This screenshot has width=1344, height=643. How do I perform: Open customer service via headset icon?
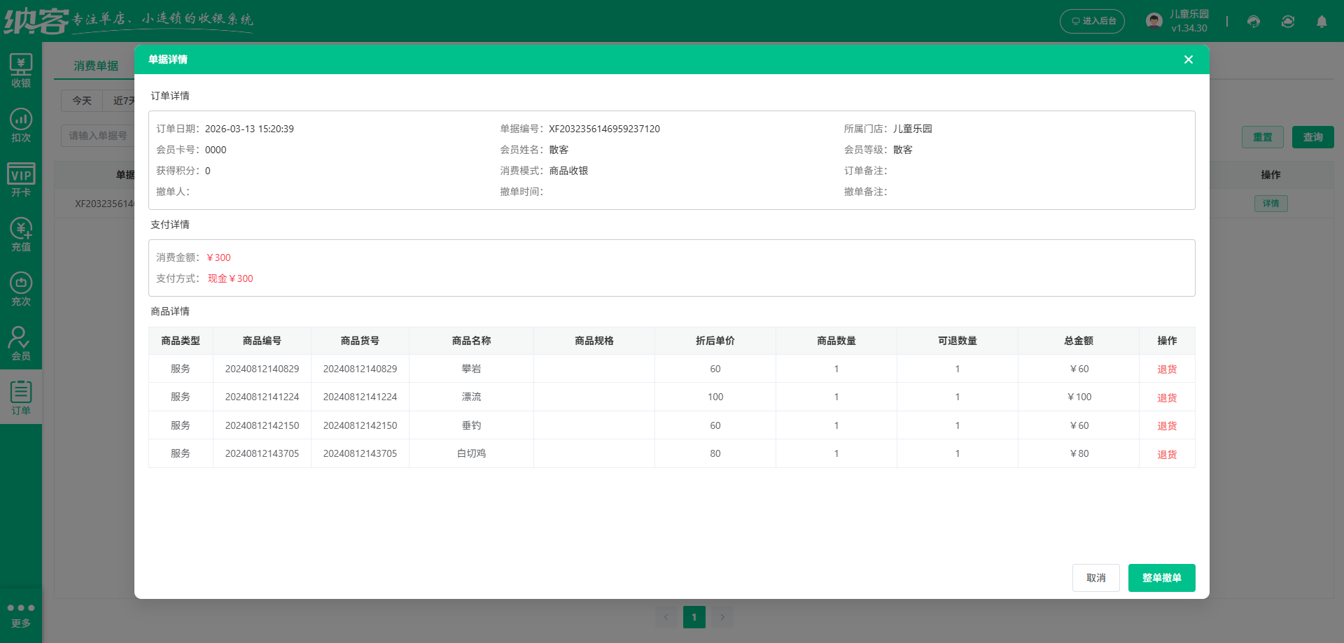(x=1253, y=22)
